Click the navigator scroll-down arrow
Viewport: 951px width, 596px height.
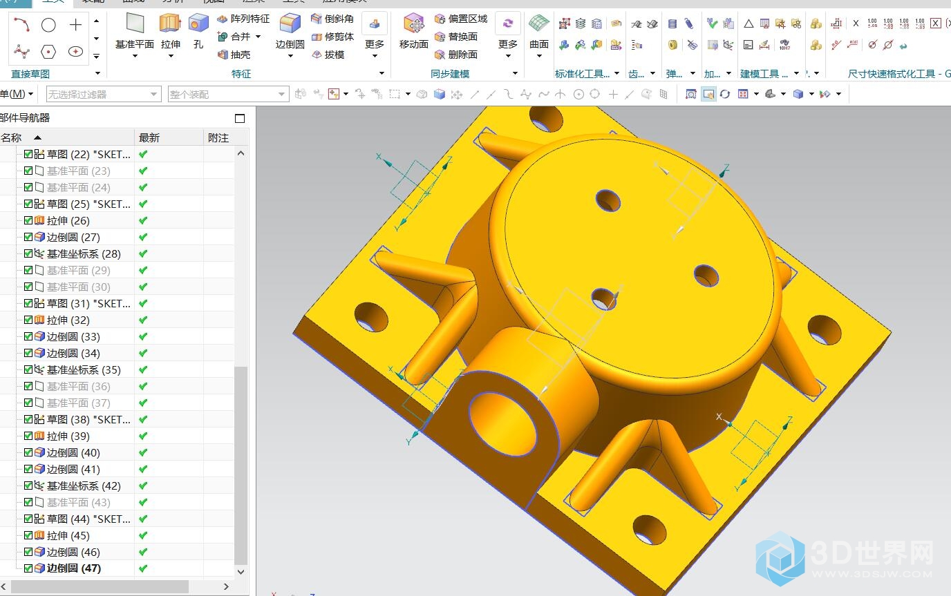click(x=241, y=572)
